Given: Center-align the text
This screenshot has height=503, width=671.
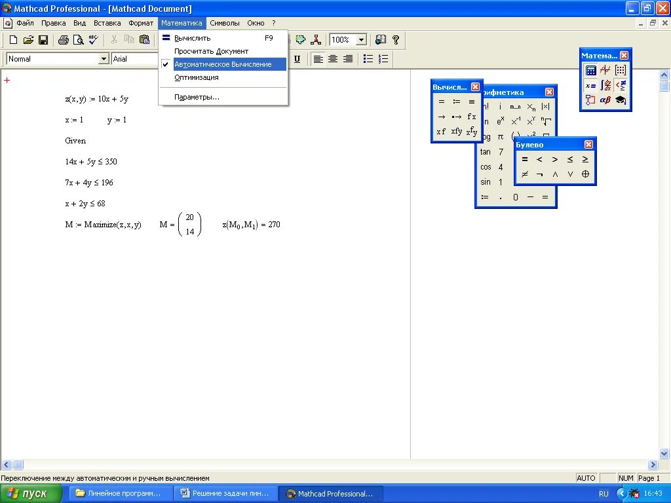Looking at the screenshot, I should tap(333, 59).
